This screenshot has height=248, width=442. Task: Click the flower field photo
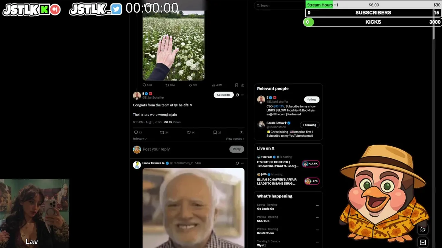[173, 45]
